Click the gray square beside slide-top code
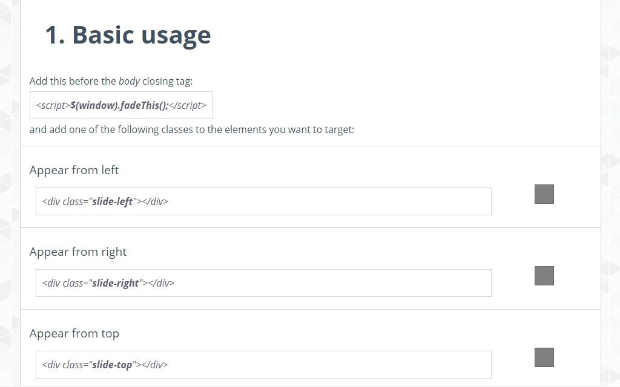This screenshot has width=620, height=387. (x=544, y=357)
